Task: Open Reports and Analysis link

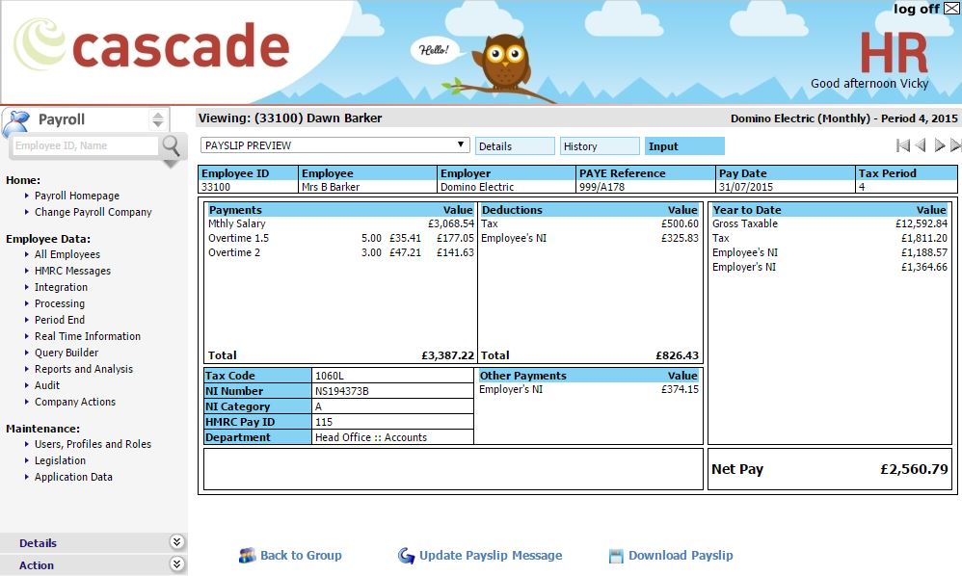Action: click(x=84, y=369)
